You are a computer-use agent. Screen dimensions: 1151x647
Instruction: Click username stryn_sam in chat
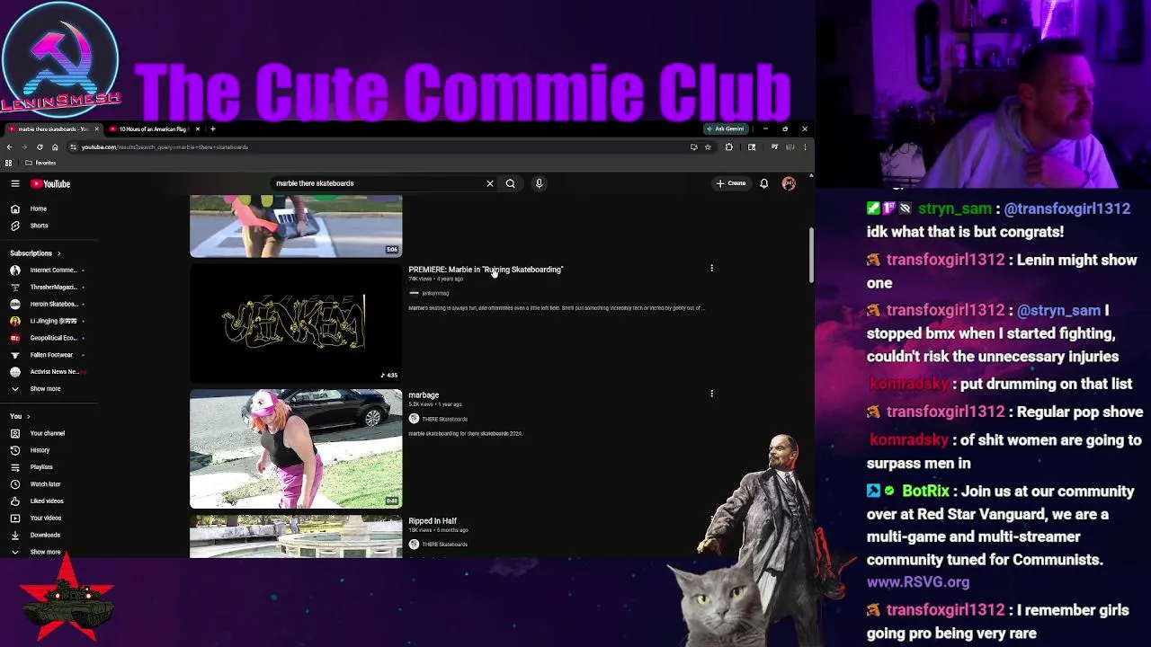(954, 208)
